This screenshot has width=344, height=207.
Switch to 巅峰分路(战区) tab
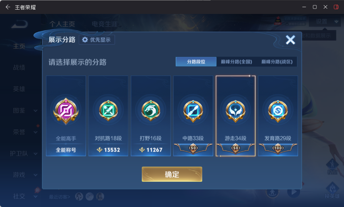277,62
